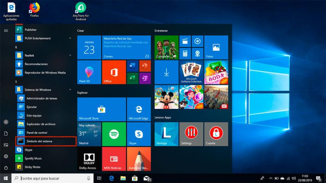Open the Word tile

(132, 66)
